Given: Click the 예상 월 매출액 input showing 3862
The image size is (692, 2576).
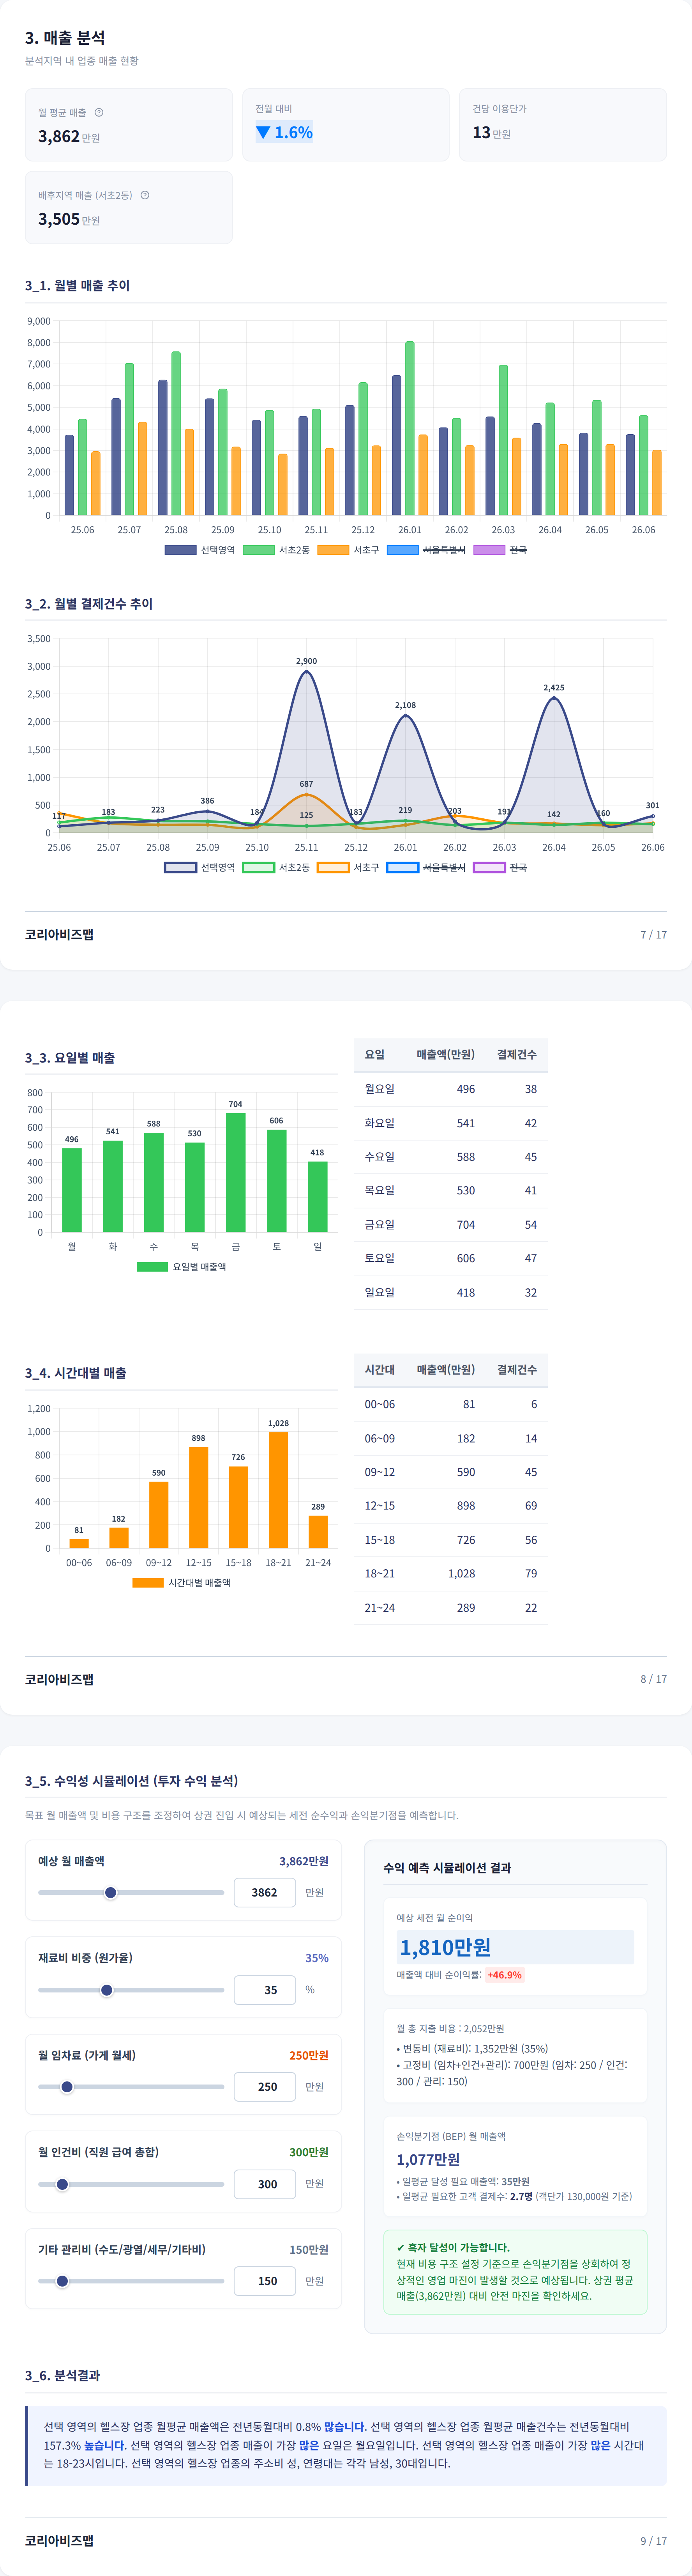Looking at the screenshot, I should pos(265,1892).
